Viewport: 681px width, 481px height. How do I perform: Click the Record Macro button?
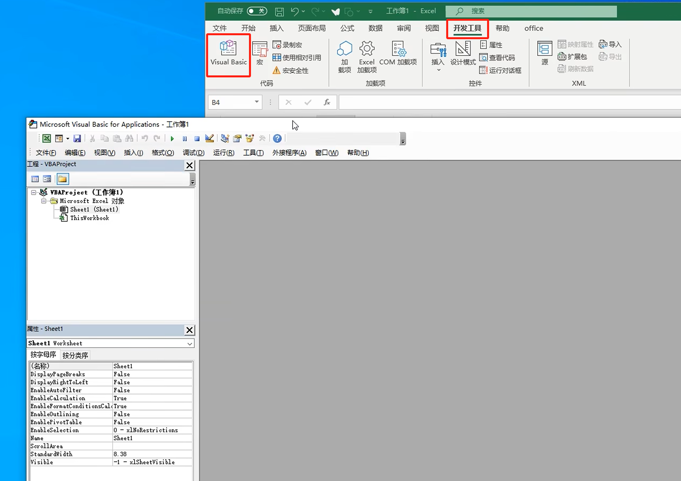[x=288, y=45]
